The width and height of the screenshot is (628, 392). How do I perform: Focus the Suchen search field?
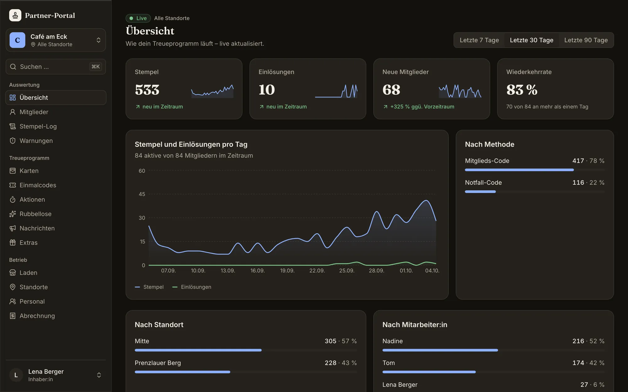tap(56, 67)
